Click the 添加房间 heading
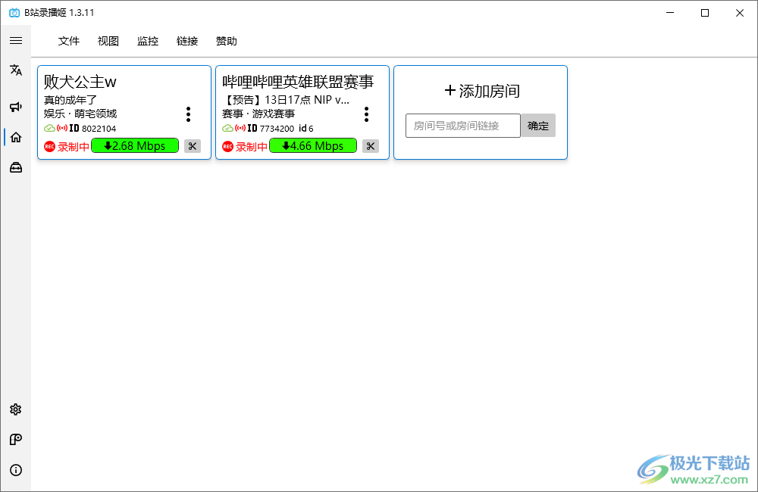This screenshot has height=492, width=758. click(482, 91)
